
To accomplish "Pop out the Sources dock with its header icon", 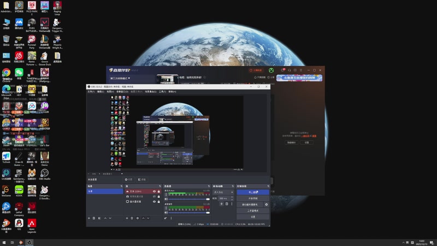I will (x=160, y=186).
